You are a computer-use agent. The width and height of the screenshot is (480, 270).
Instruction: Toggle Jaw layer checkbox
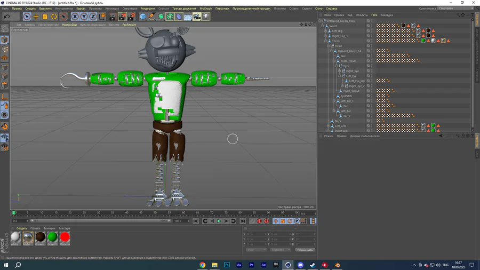368,56
